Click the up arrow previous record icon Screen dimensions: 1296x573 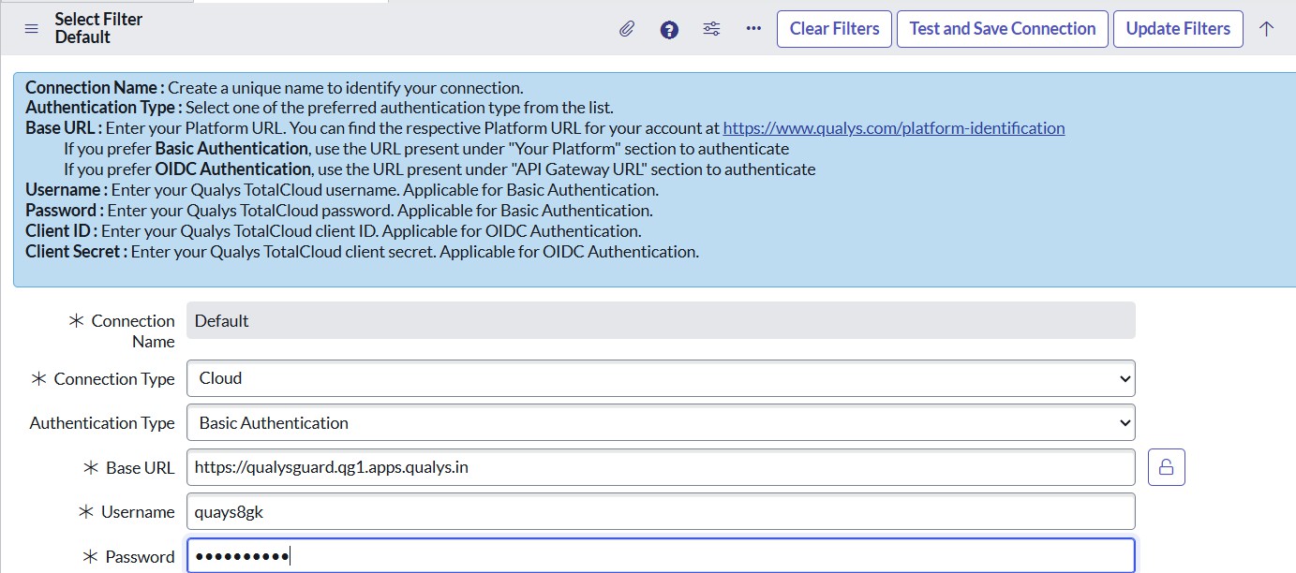(x=1266, y=29)
